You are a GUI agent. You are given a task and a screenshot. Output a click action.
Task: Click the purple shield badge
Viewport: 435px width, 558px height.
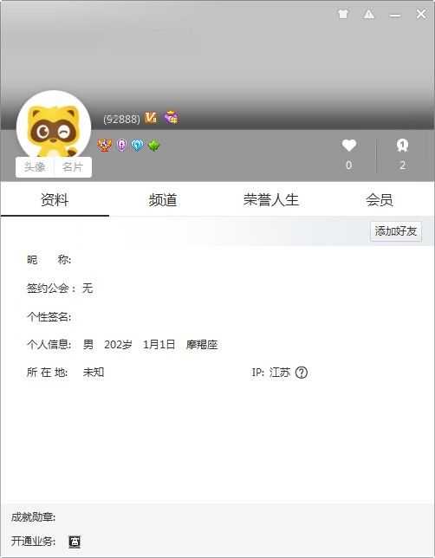[x=121, y=146]
